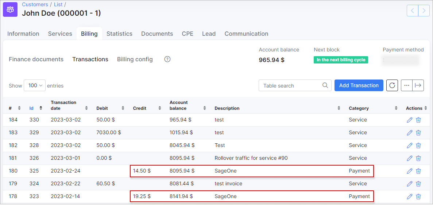Image resolution: width=433 pixels, height=205 pixels.
Task: Click the help question mark icon
Action: tap(167, 59)
